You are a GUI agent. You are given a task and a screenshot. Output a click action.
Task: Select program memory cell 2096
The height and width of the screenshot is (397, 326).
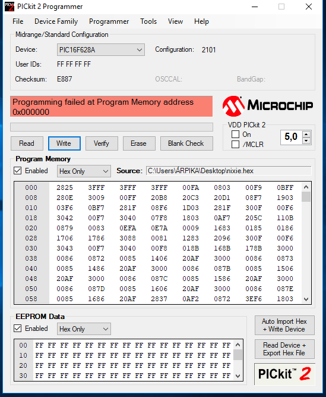[222, 238]
